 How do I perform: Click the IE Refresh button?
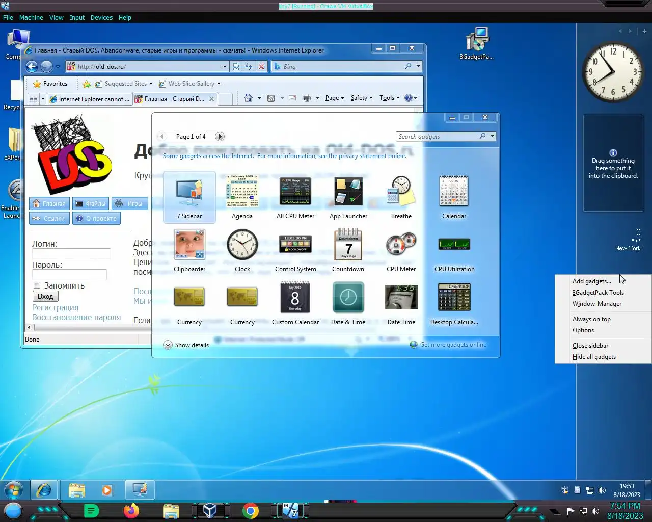click(x=249, y=66)
